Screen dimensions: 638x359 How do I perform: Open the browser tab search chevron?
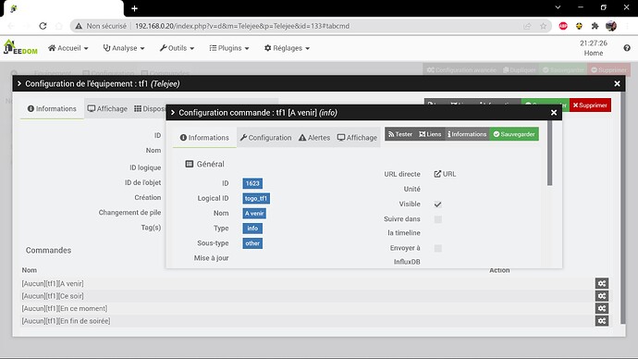(558, 7)
